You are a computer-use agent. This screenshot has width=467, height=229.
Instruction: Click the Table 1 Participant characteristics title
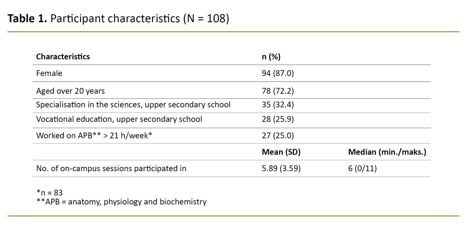(x=118, y=19)
